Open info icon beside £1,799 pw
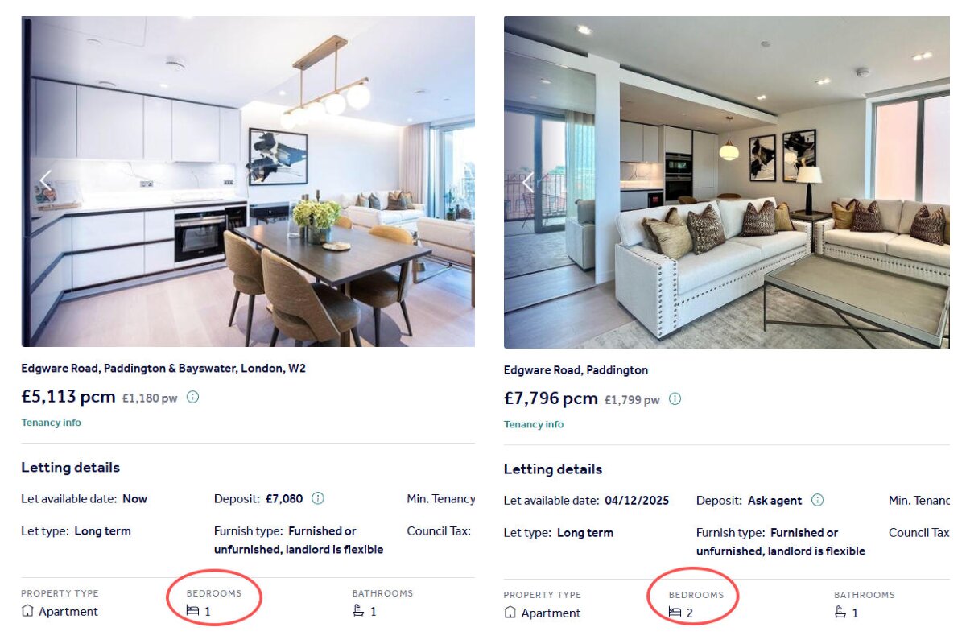Image resolution: width=966 pixels, height=644 pixels. 675,398
